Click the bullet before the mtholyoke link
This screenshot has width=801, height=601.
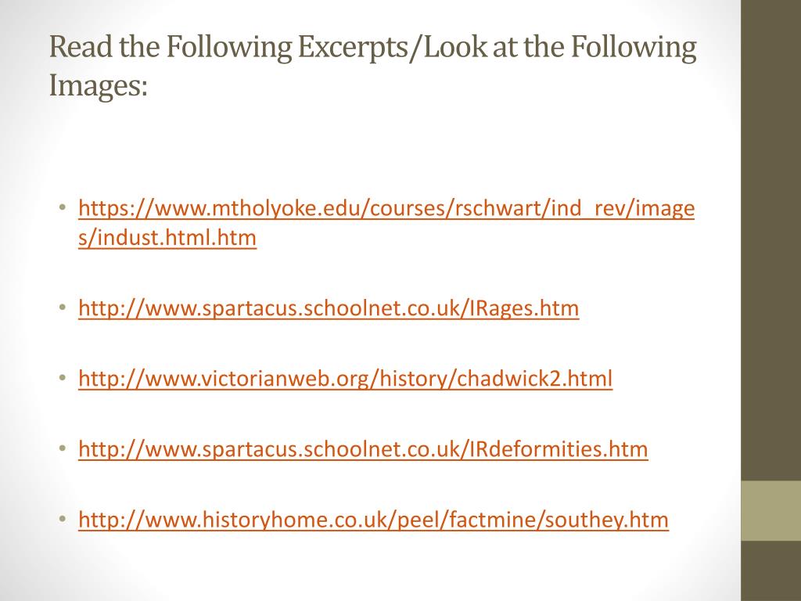click(63, 207)
